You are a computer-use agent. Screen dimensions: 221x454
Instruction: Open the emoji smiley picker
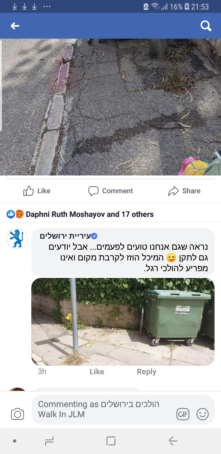[x=203, y=414]
